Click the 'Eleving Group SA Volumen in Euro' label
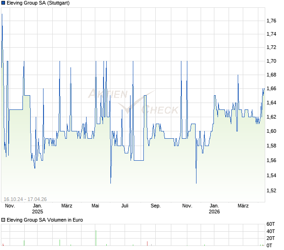Image resolution: width=284 pixels, height=250 pixels. pyautogui.click(x=45, y=220)
